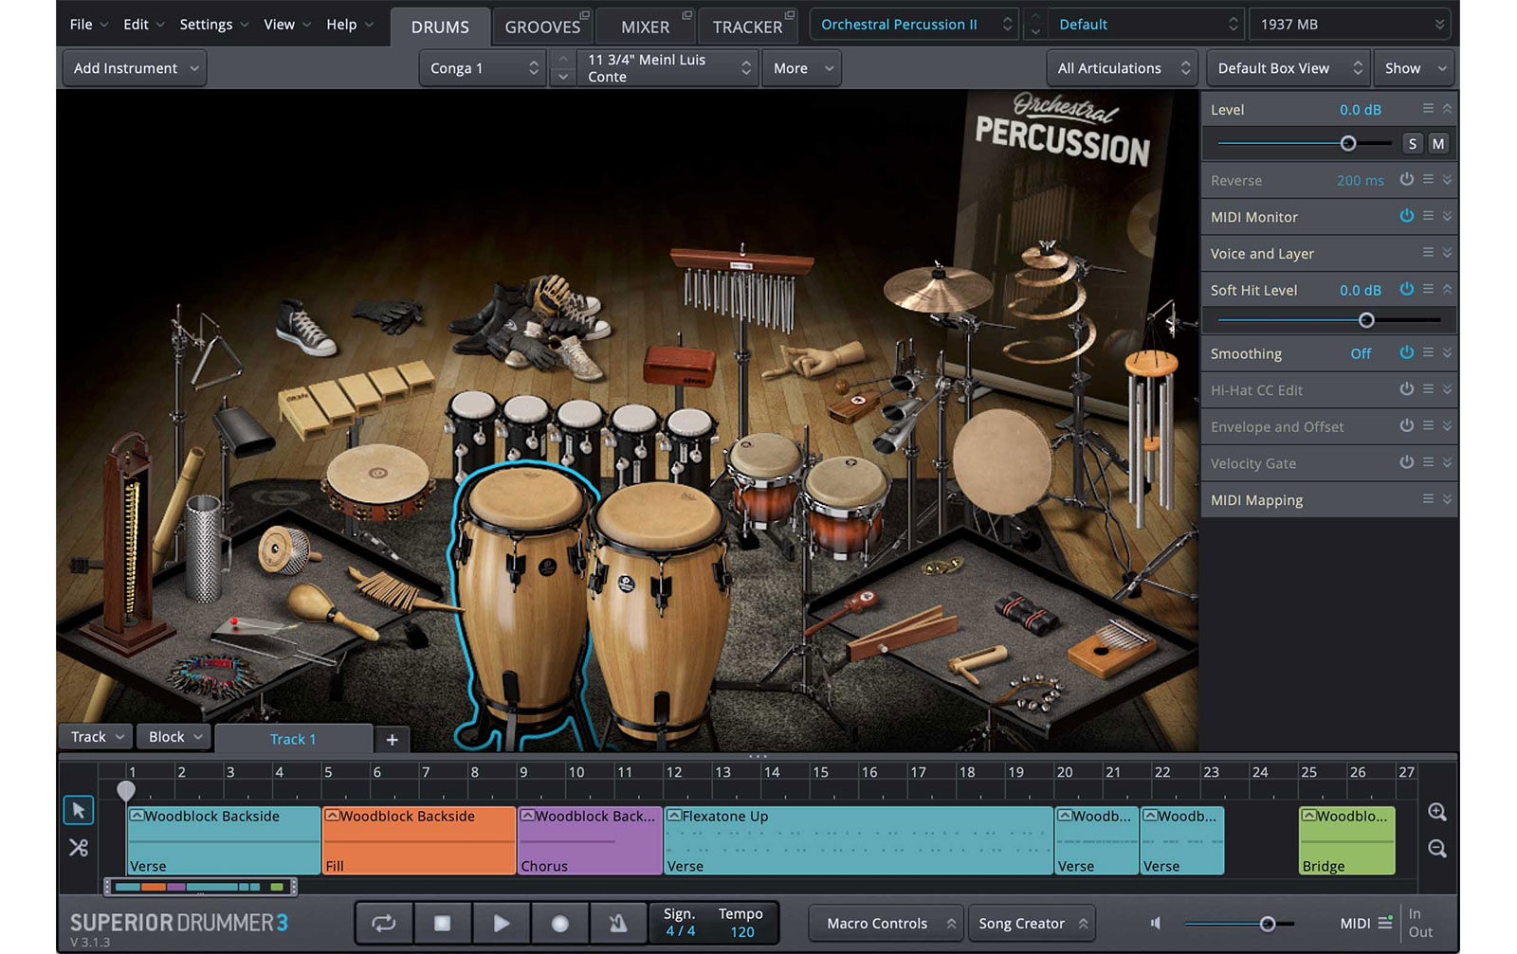Open Orchestral Percussion II library dropdown
The height and width of the screenshot is (954, 1517).
pos(915,25)
